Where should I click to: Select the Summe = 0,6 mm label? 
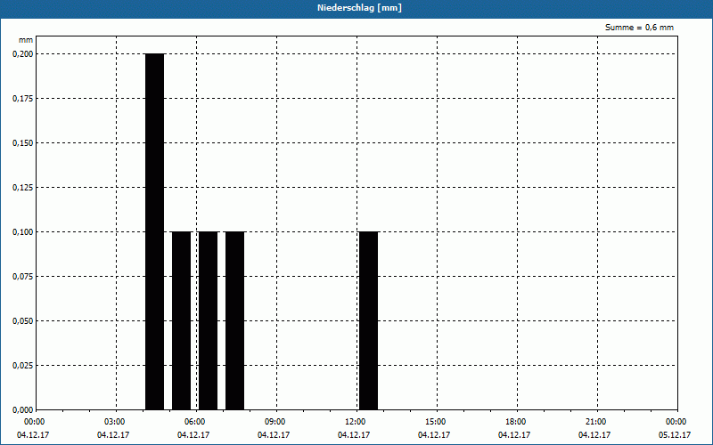(639, 28)
